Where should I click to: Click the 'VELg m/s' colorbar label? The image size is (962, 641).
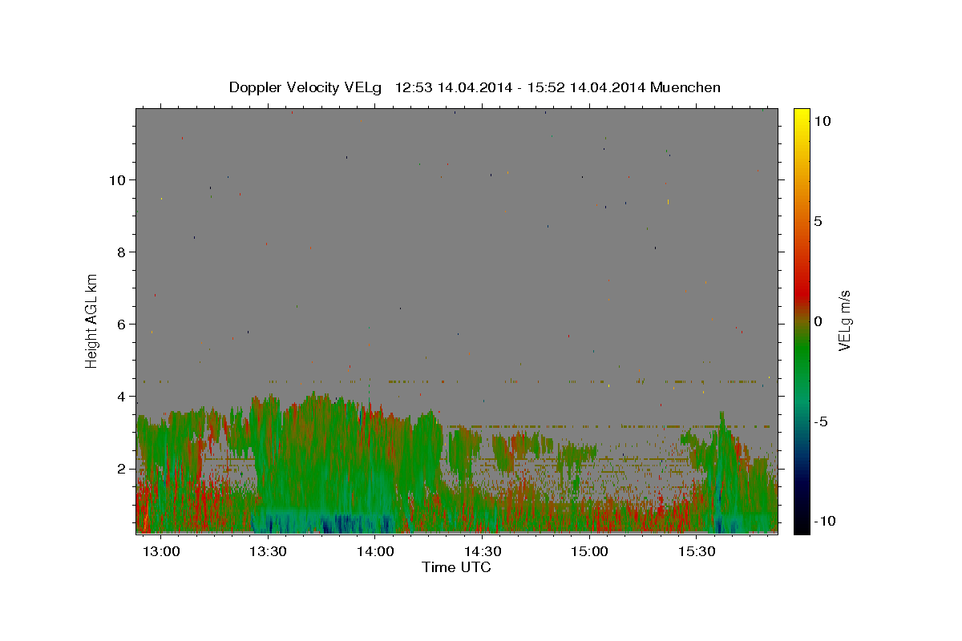coord(844,320)
